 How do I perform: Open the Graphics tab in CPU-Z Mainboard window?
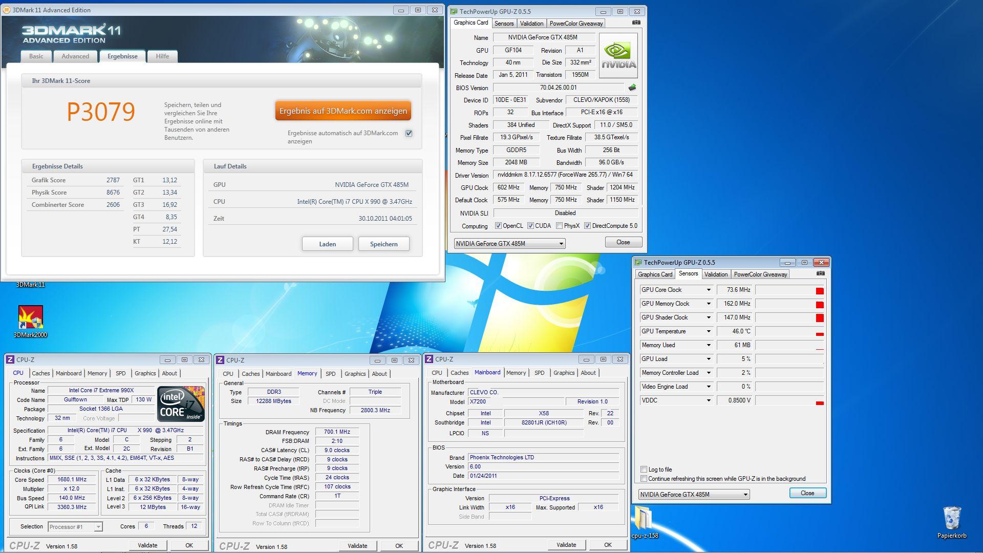coord(564,373)
